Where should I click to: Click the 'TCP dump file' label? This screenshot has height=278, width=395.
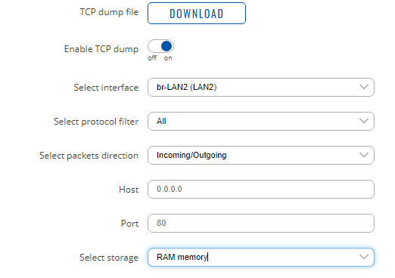(109, 12)
